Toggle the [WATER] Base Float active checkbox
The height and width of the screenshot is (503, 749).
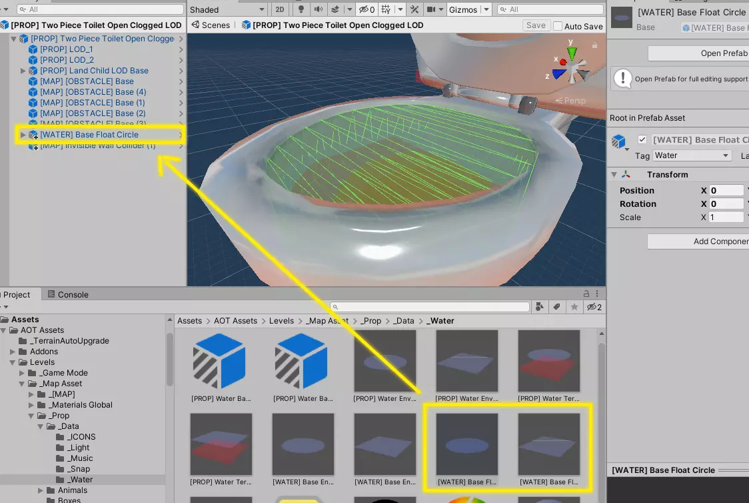point(642,139)
